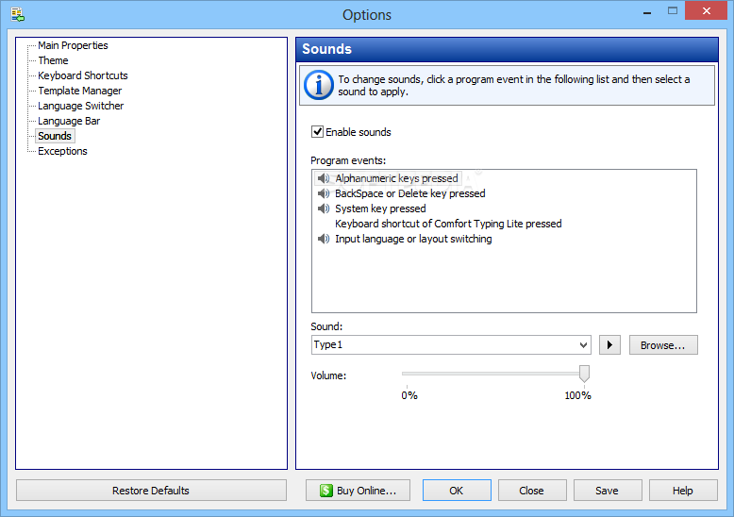Save the options with Save button

[608, 491]
